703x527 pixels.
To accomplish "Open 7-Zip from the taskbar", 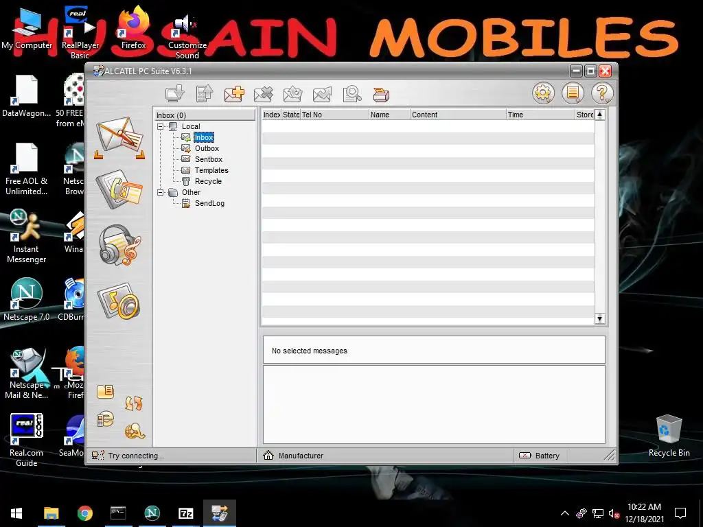I will click(185, 513).
